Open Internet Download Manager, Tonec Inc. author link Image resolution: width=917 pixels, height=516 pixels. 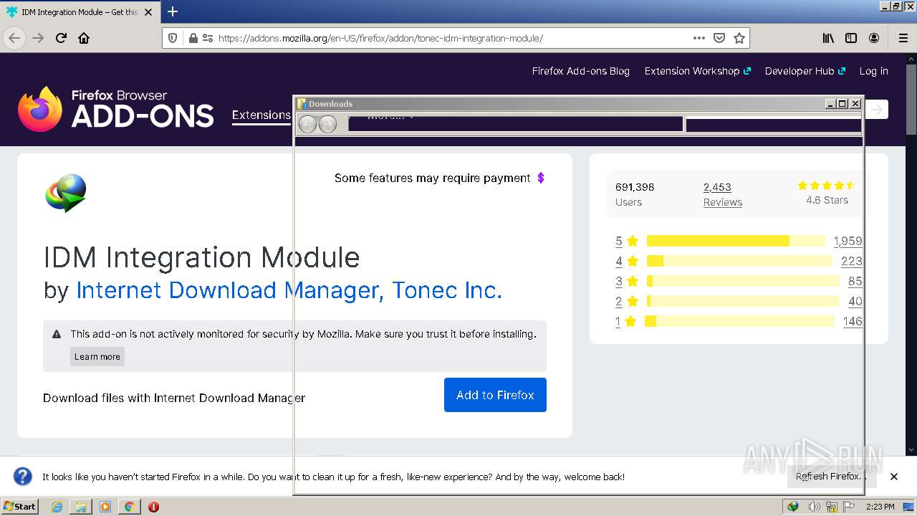(289, 290)
